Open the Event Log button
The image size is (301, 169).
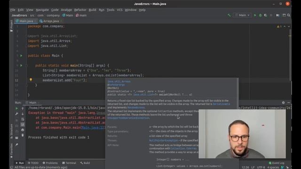coord(277,163)
